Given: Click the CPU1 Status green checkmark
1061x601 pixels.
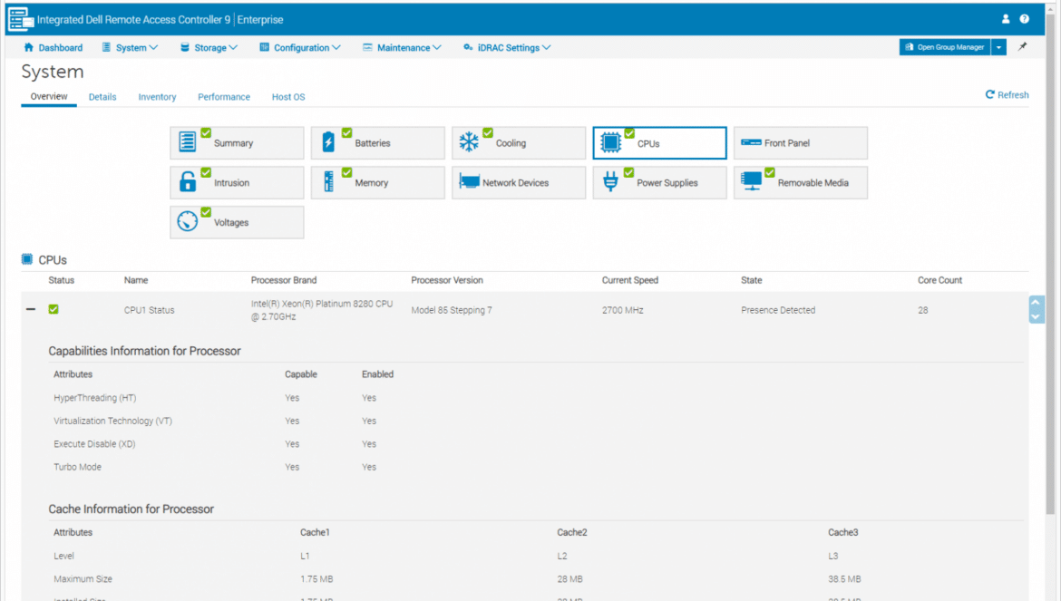Looking at the screenshot, I should [54, 309].
